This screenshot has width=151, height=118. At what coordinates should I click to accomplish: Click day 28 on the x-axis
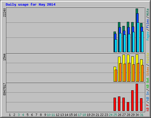(128, 115)
